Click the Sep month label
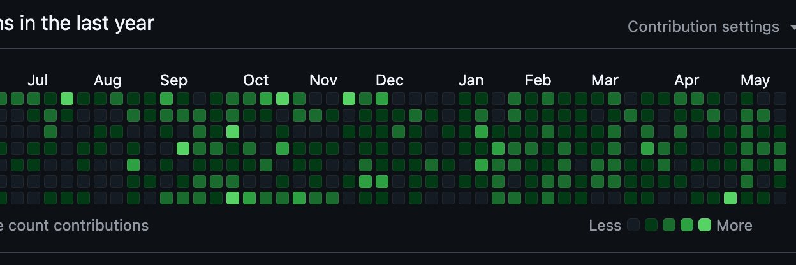Viewport: 796px width, 265px height. tap(173, 81)
